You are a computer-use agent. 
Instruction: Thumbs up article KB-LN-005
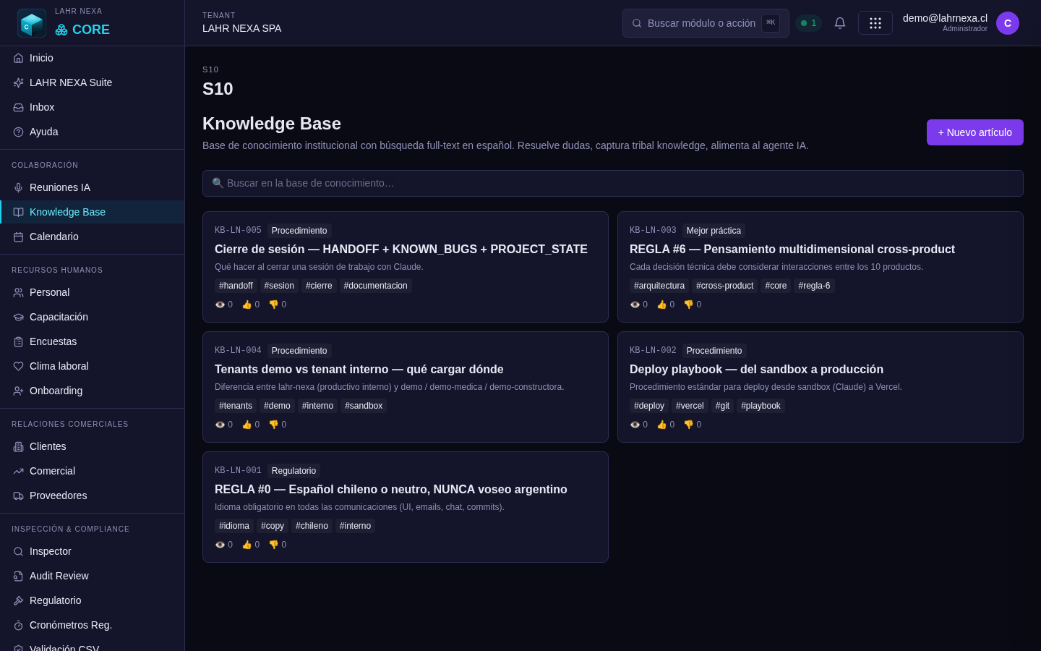click(x=250, y=305)
